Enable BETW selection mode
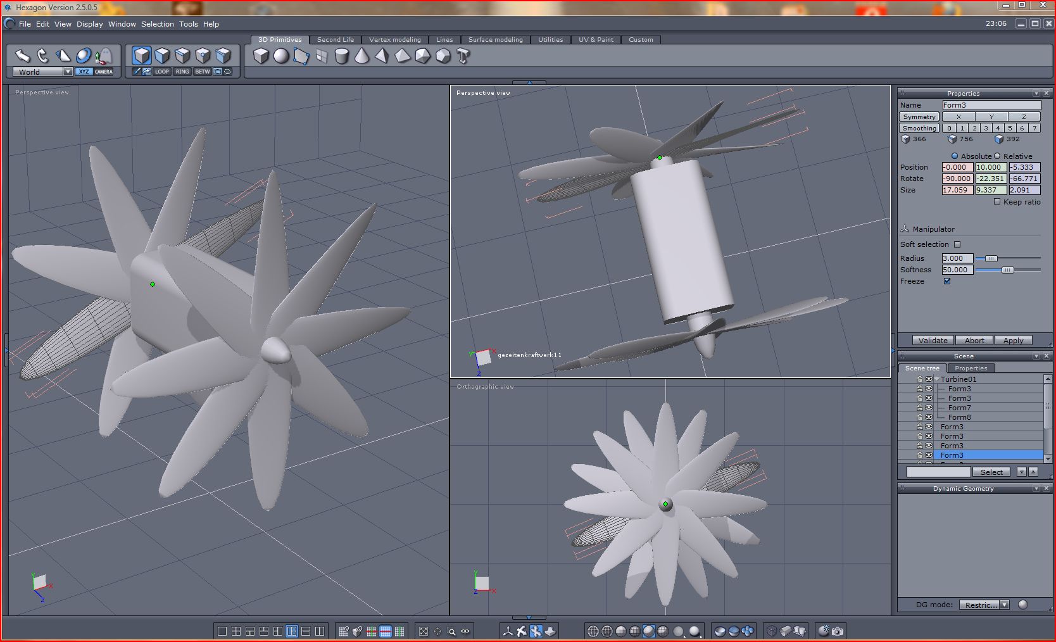 point(203,72)
